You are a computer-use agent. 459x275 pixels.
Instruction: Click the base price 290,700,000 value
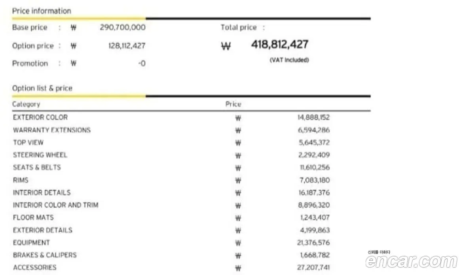tap(123, 28)
